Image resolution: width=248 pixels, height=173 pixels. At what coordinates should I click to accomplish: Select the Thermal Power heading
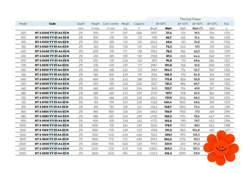[190, 19]
